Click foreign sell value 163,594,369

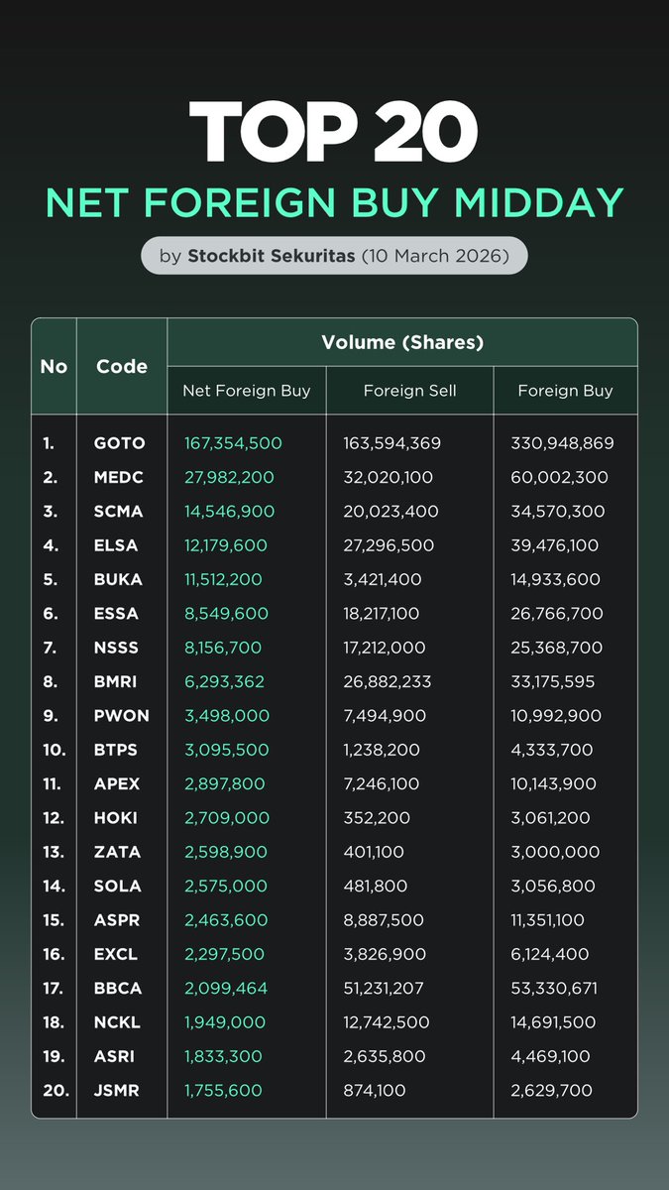pos(391,443)
